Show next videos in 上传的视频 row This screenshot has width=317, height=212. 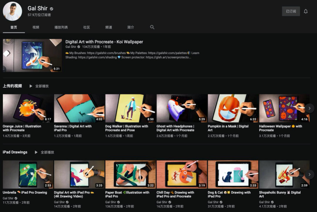click(309, 108)
